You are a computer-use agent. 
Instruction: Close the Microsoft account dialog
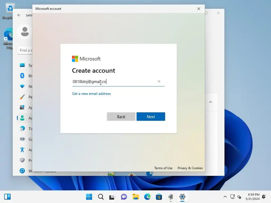[199, 9]
